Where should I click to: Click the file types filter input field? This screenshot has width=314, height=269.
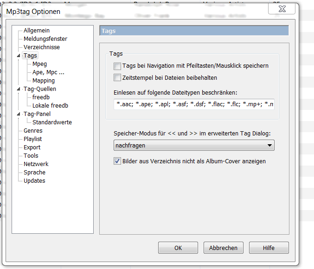tap(194, 104)
